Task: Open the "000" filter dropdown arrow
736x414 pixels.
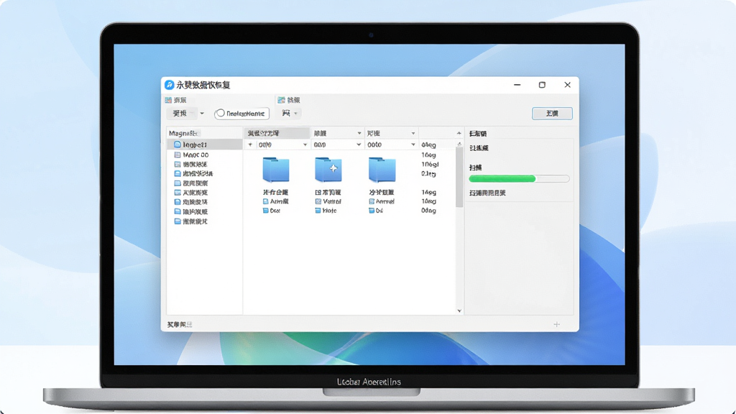Action: 359,144
